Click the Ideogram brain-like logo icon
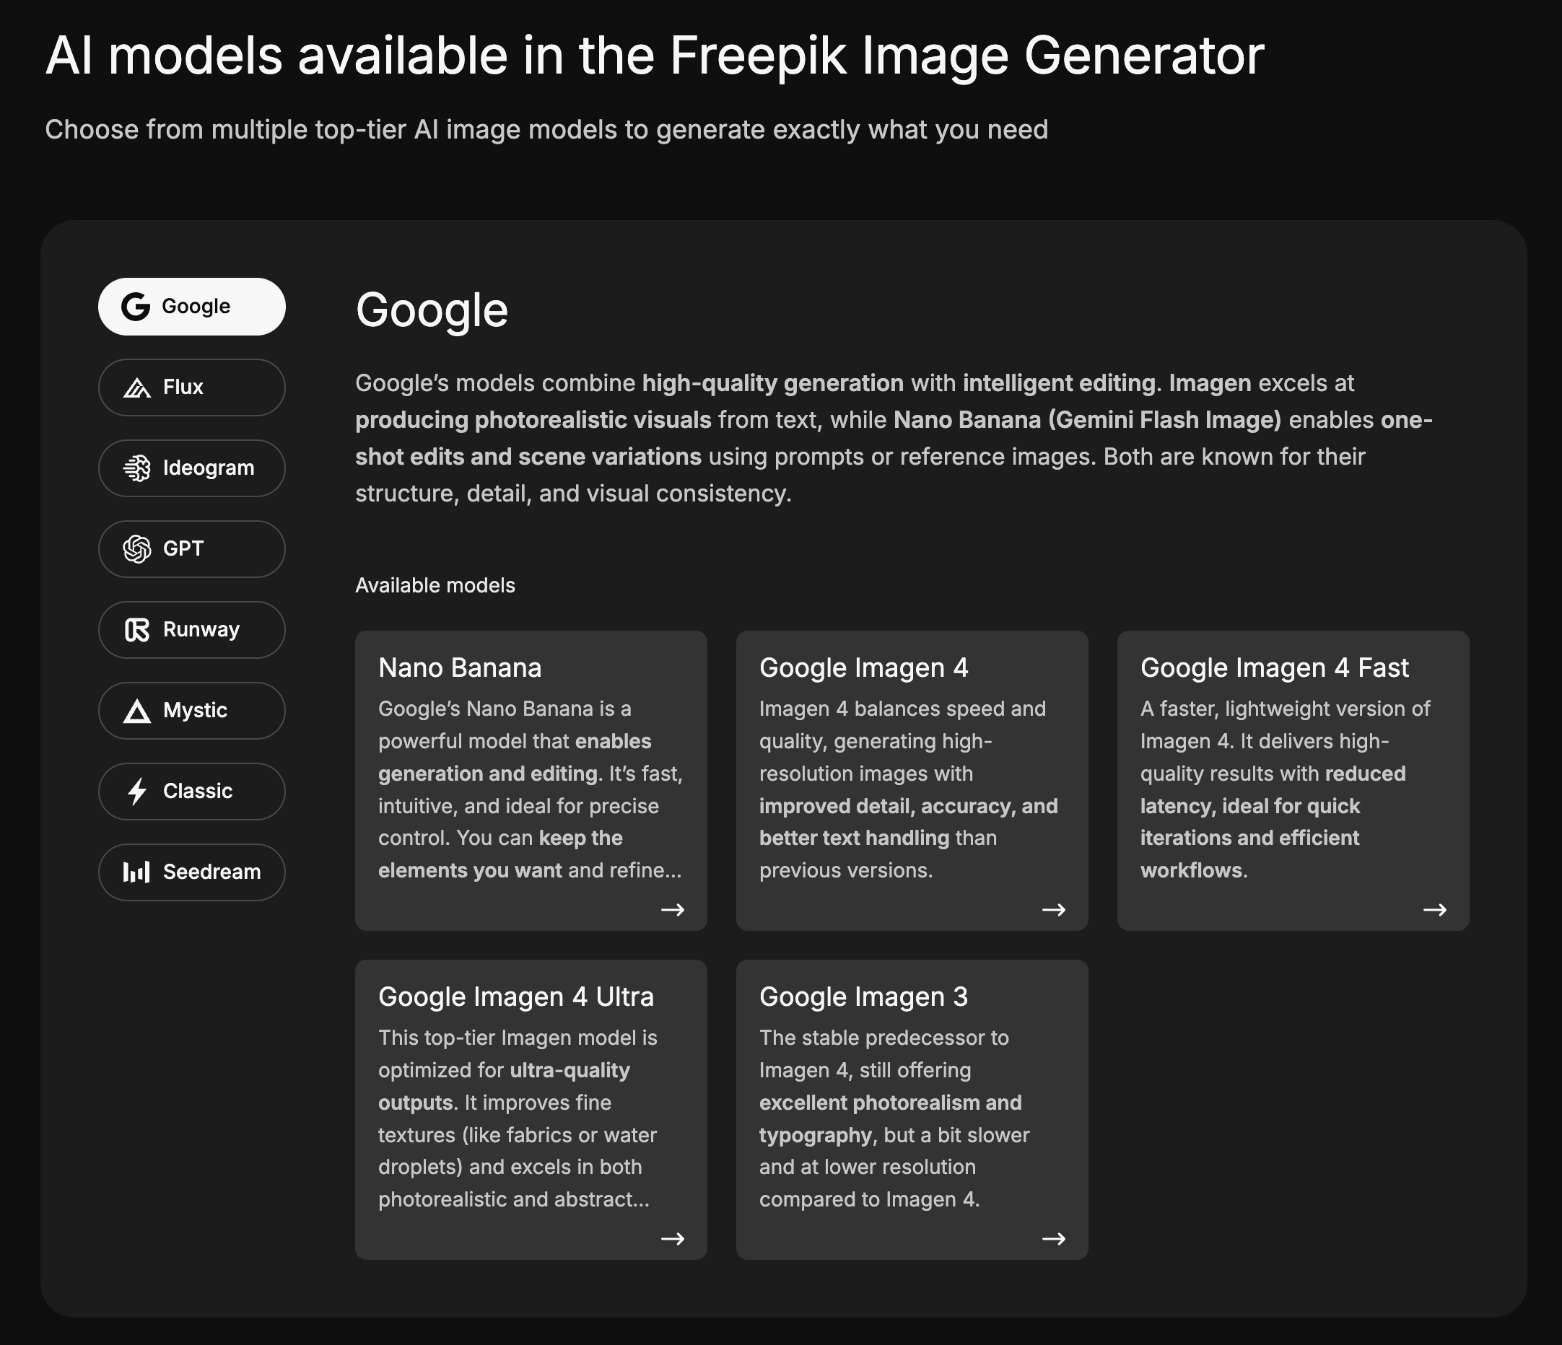1562x1345 pixels. pos(136,468)
